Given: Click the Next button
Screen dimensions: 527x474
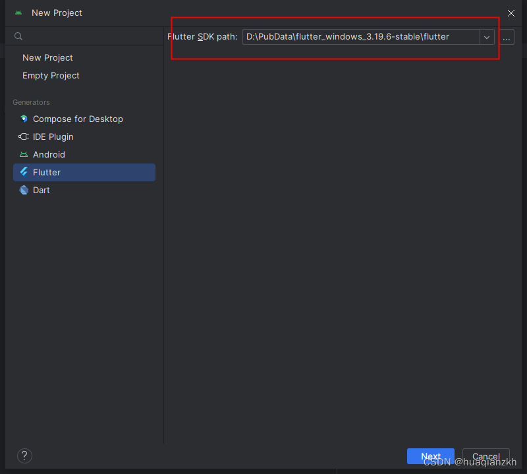Looking at the screenshot, I should coord(431,456).
